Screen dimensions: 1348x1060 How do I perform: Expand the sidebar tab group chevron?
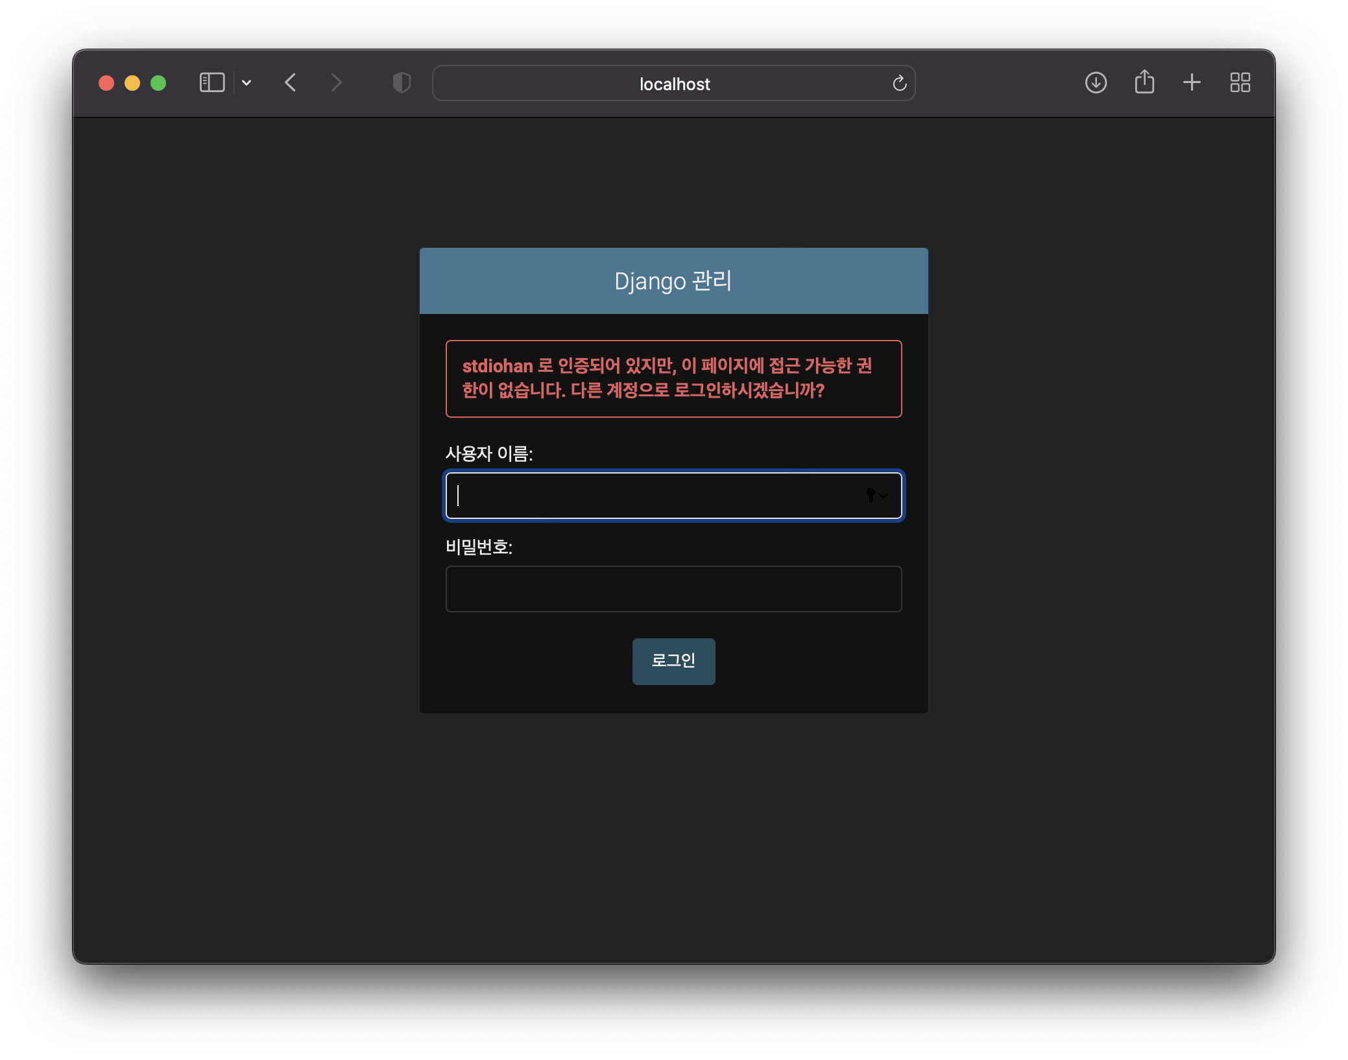tap(247, 83)
